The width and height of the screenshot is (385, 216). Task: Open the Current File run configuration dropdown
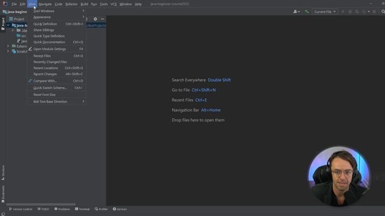325,11
